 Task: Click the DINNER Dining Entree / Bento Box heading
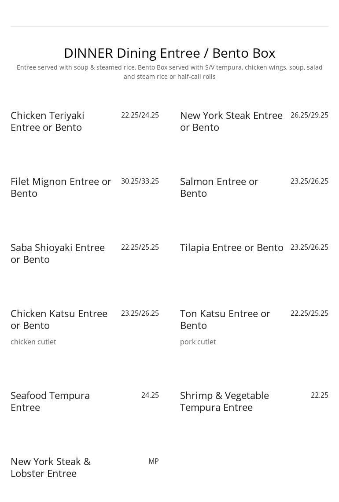point(169,53)
